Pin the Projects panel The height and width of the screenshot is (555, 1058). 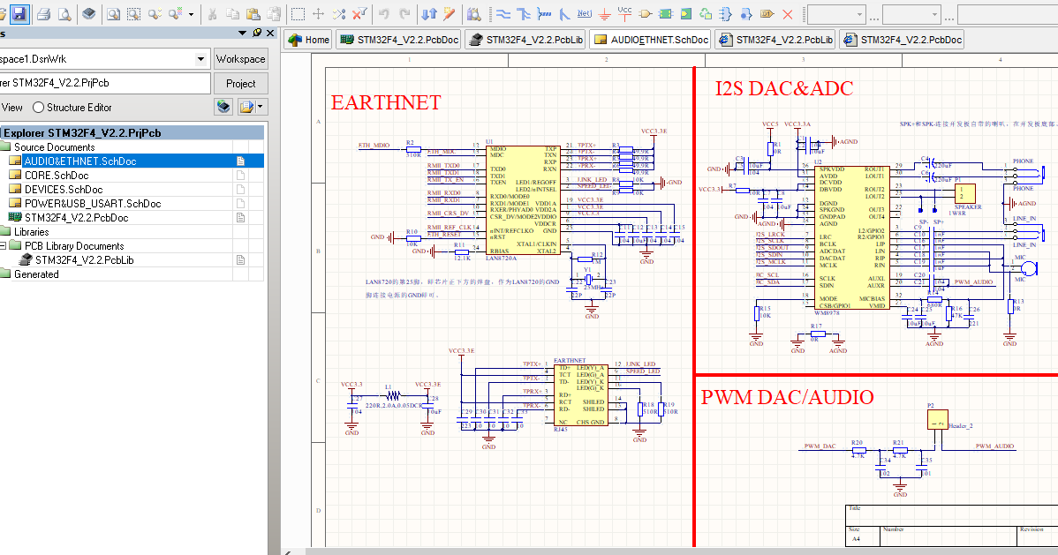click(256, 33)
